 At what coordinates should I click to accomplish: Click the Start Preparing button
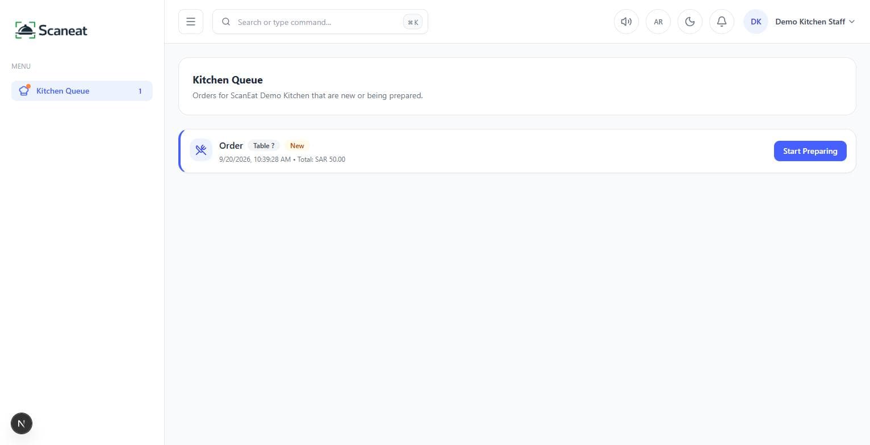[810, 151]
